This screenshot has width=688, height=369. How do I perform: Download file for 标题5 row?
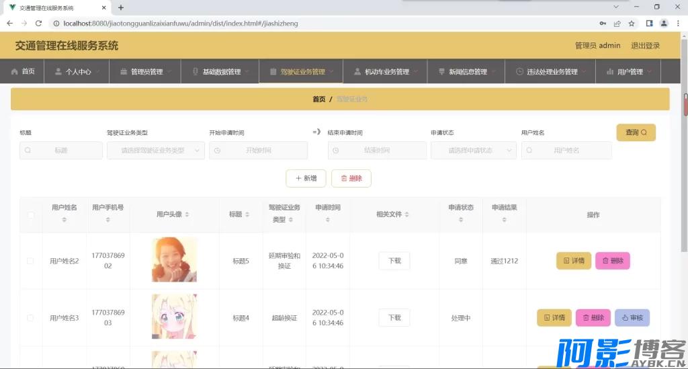point(394,261)
